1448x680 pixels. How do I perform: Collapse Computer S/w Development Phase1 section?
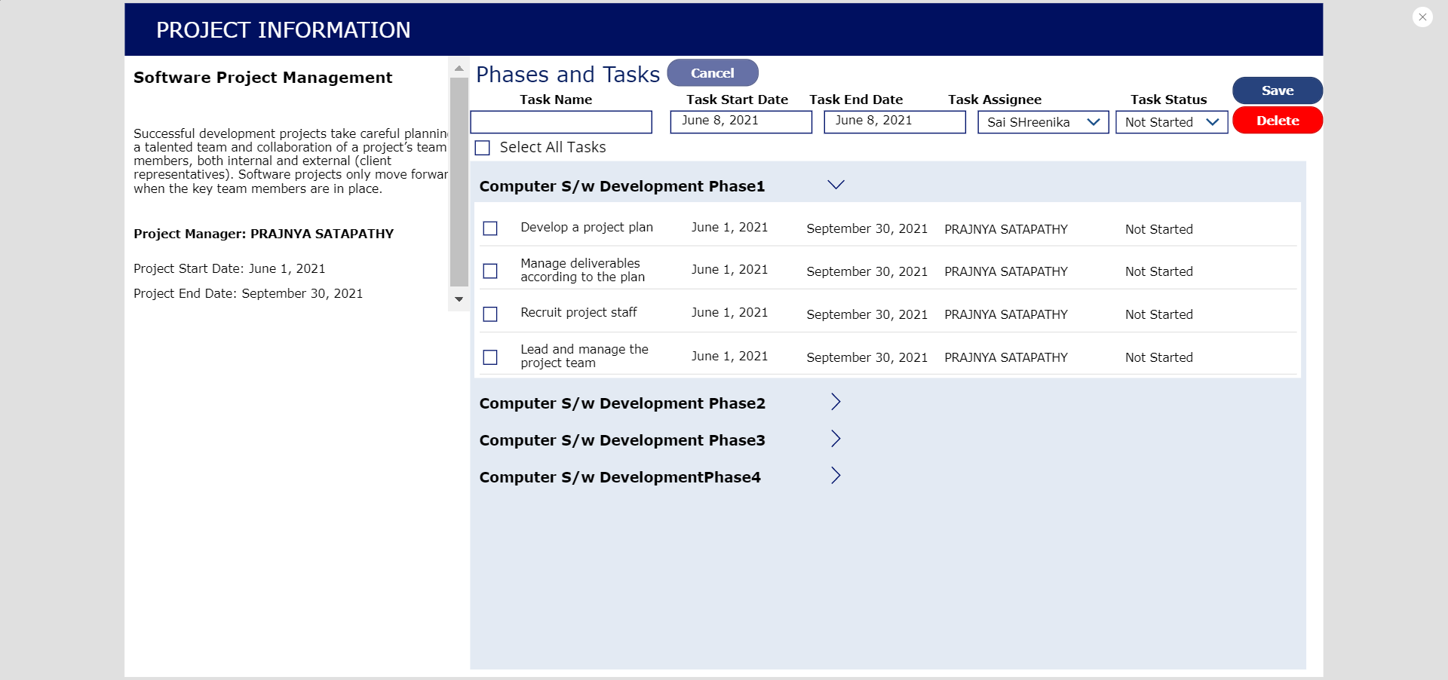(836, 185)
